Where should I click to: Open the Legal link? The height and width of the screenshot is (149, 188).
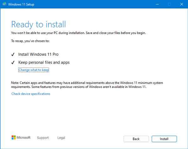point(61,138)
